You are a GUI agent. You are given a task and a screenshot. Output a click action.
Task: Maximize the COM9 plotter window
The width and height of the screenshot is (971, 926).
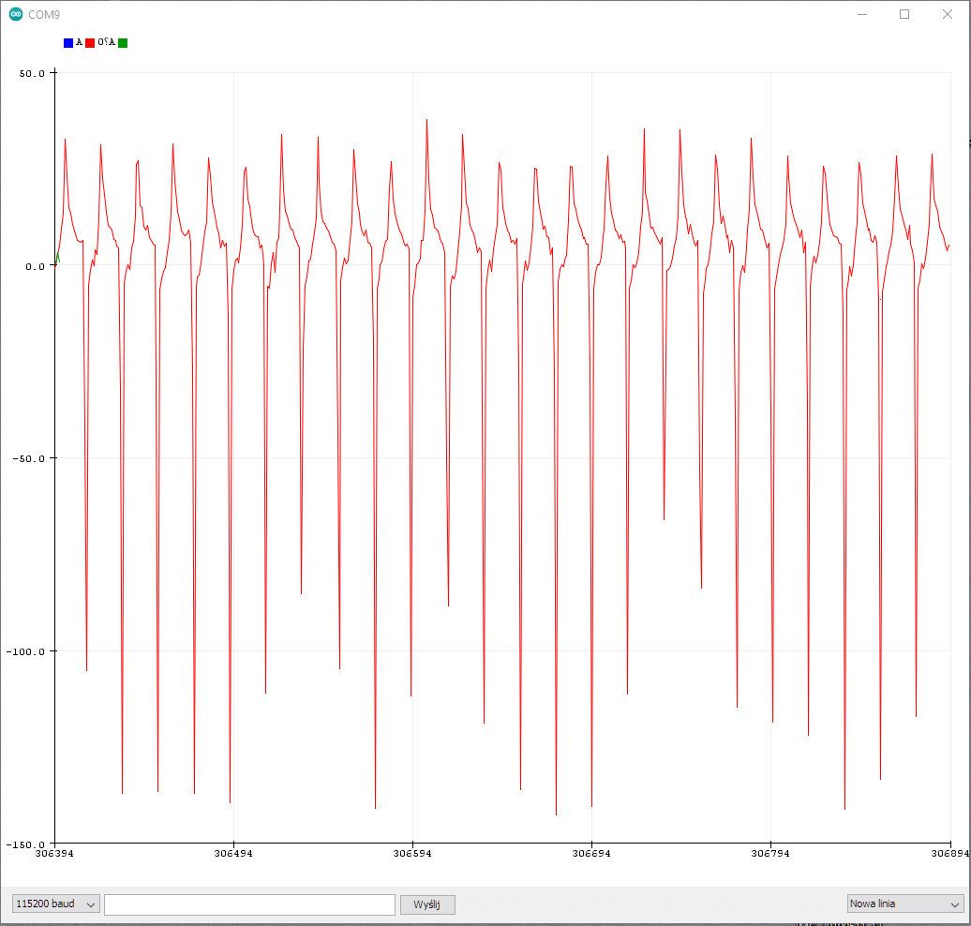[x=904, y=14]
